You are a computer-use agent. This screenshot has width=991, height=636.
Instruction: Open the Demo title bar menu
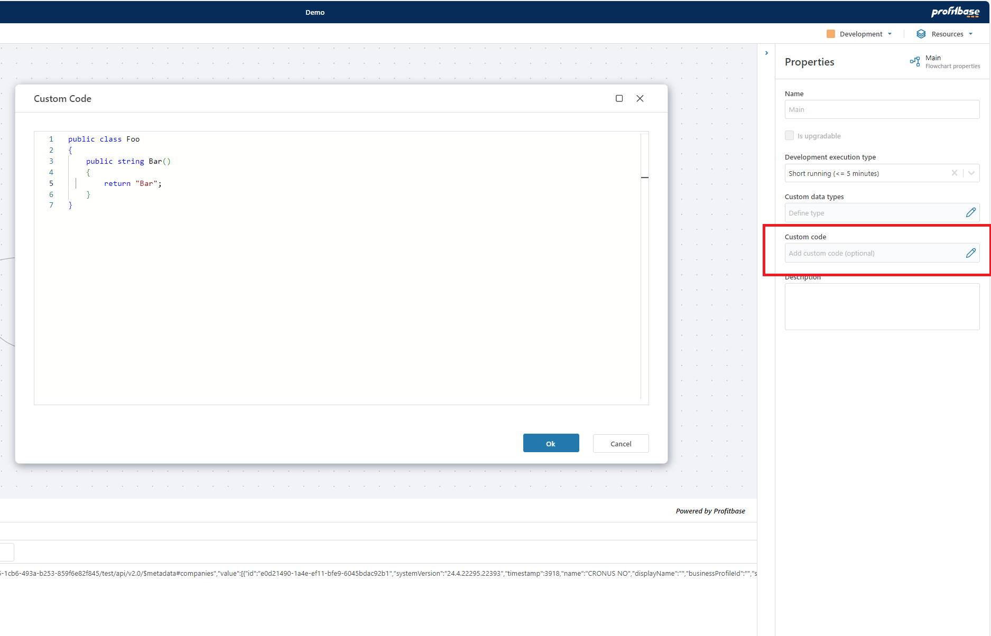(x=315, y=12)
